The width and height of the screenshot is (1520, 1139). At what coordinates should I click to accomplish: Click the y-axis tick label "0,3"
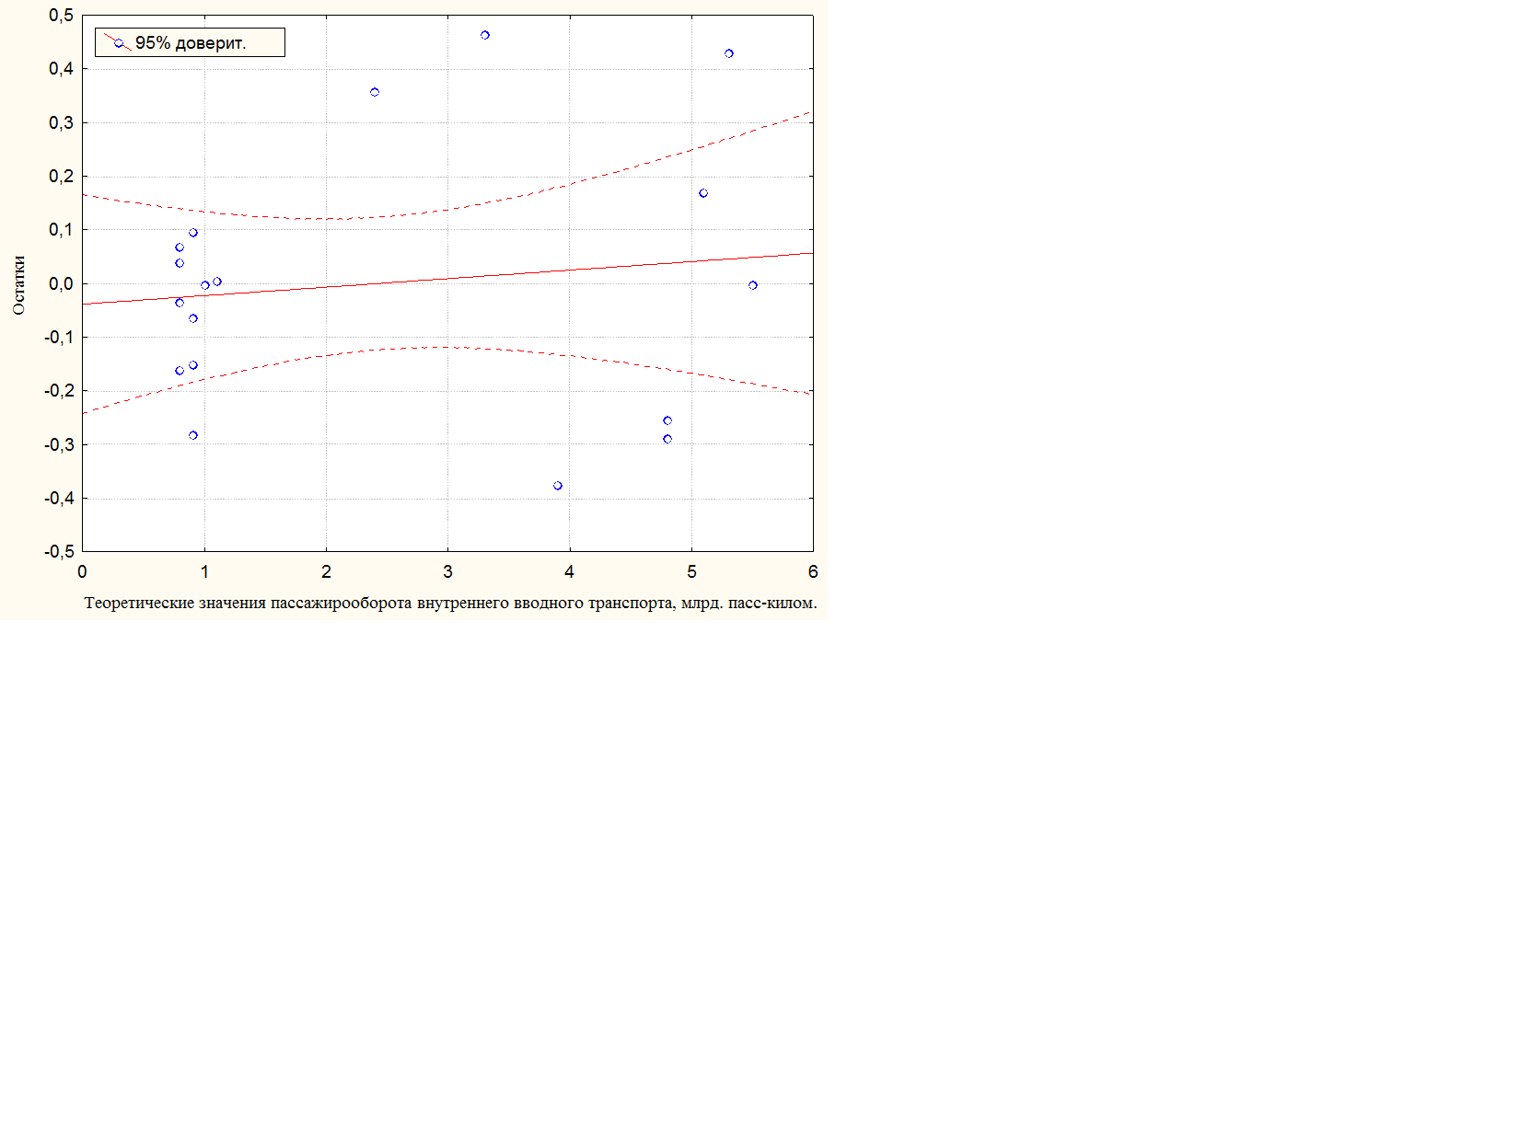(61, 122)
